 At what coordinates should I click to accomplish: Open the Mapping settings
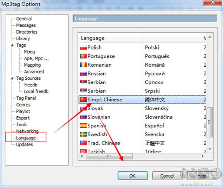pos(32,65)
